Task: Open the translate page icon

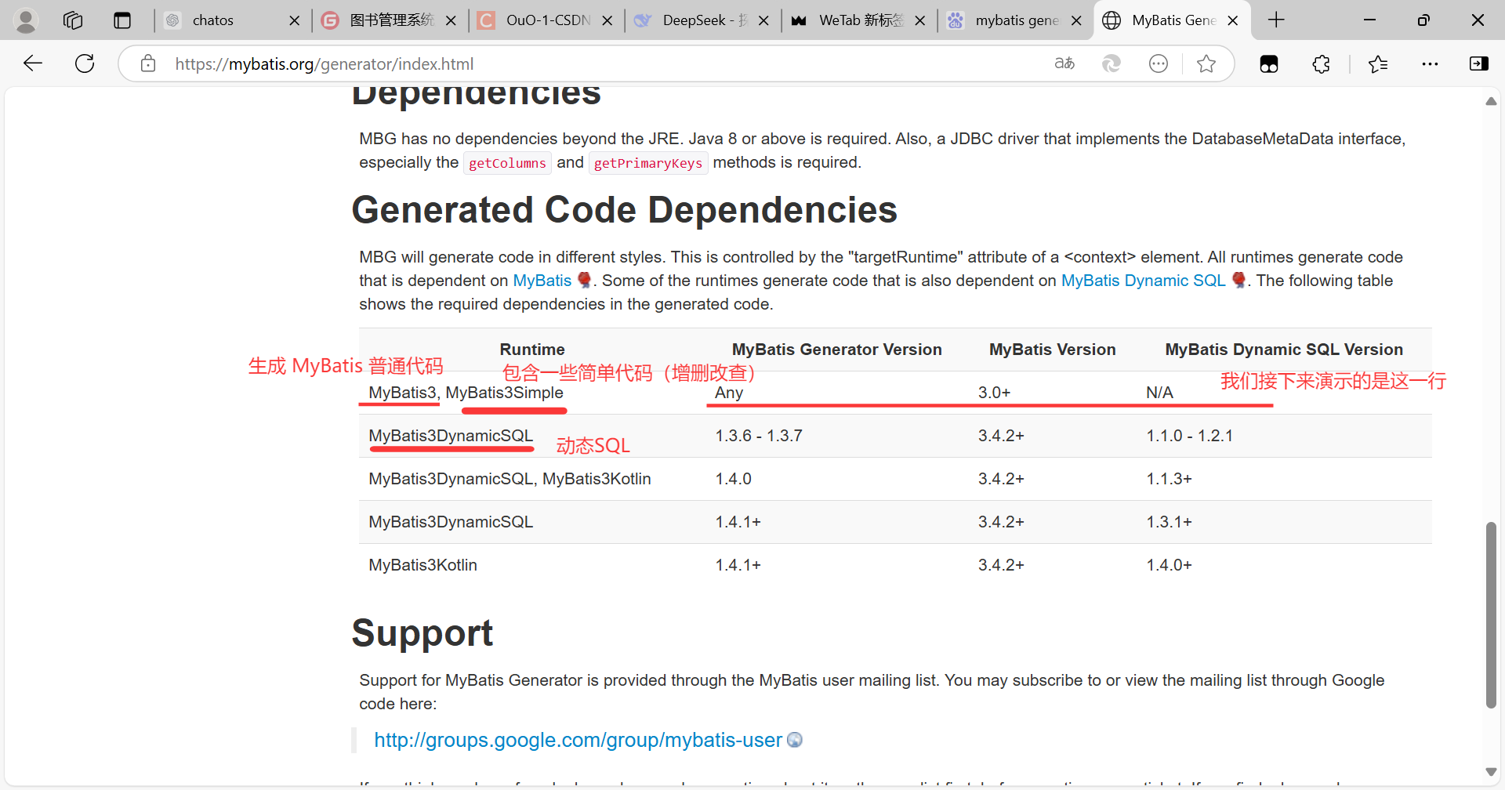Action: coord(1064,63)
